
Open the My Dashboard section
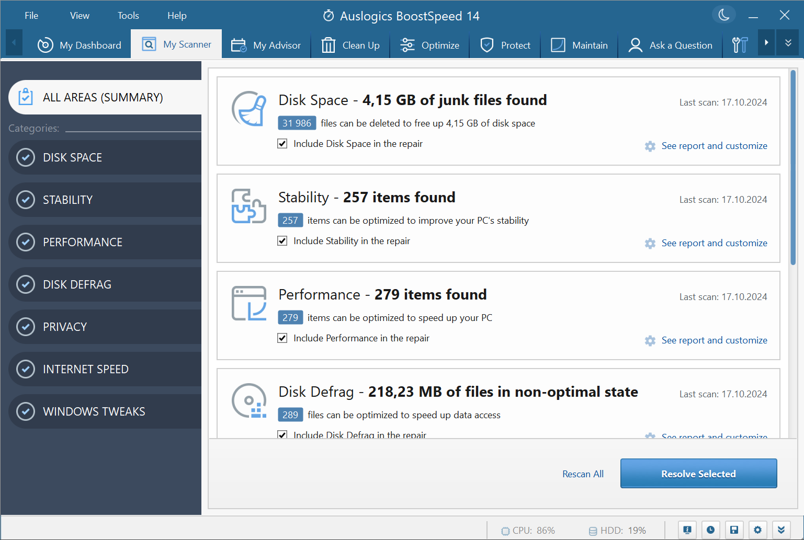coord(80,45)
